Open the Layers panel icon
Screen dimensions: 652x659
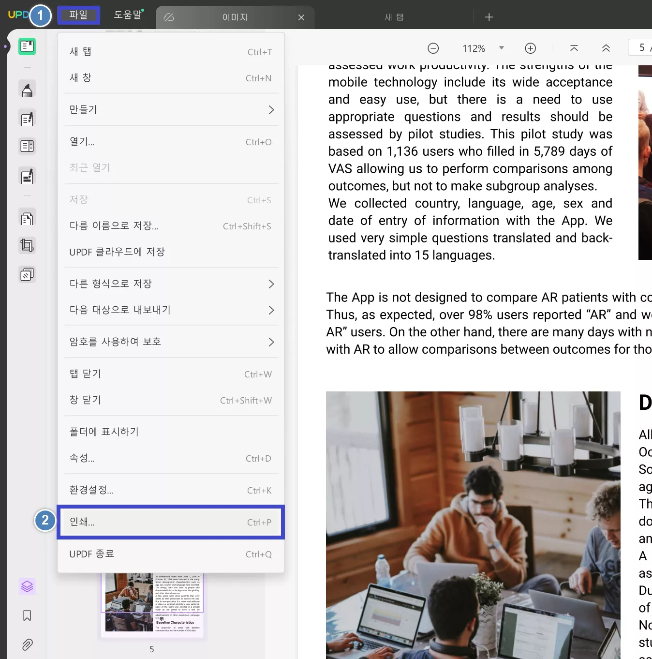pyautogui.click(x=27, y=586)
